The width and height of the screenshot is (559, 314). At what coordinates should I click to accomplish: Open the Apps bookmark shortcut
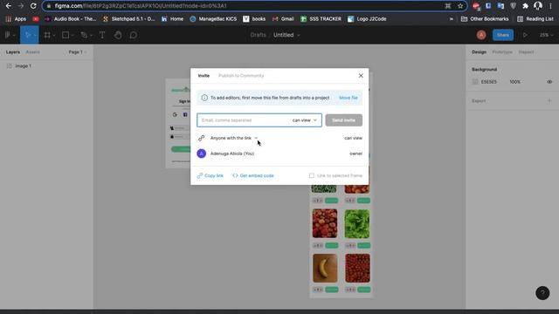coord(16,19)
